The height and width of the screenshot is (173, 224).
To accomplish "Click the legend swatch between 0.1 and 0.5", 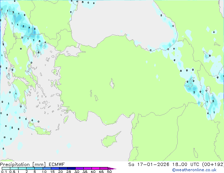I will tap(6, 168).
